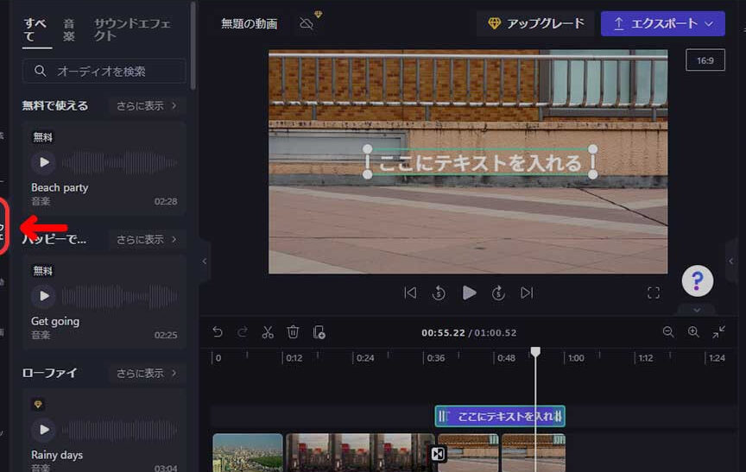This screenshot has width=746, height=472.
Task: Play the Beach party audio preview
Action: pyautogui.click(x=44, y=162)
